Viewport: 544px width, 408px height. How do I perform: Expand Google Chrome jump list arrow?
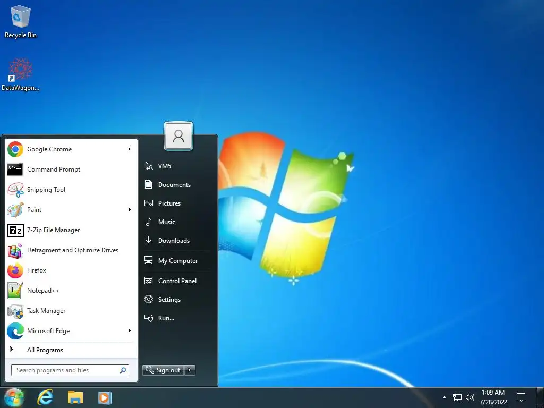130,149
